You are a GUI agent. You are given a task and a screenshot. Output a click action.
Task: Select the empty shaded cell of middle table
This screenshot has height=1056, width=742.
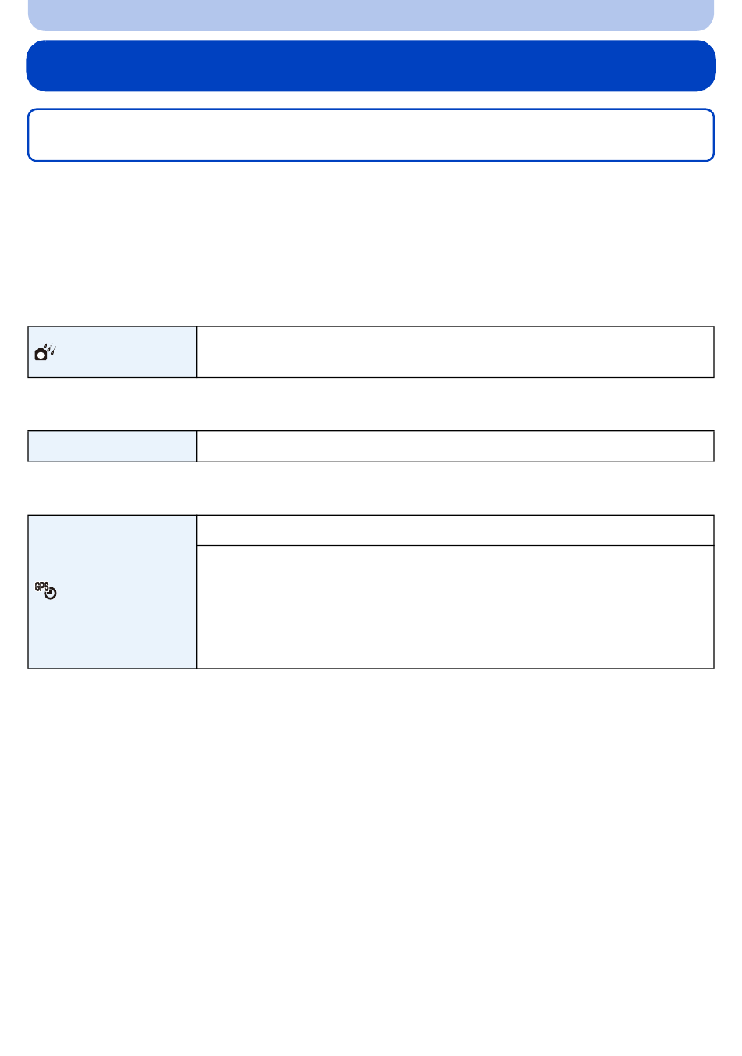pos(112,446)
